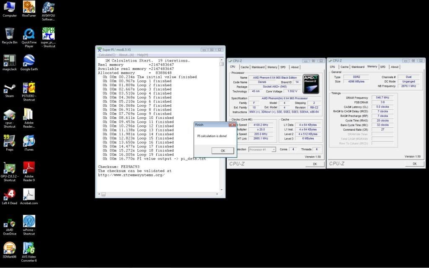Open the About...(A) menu in Super PI

(x=127, y=55)
